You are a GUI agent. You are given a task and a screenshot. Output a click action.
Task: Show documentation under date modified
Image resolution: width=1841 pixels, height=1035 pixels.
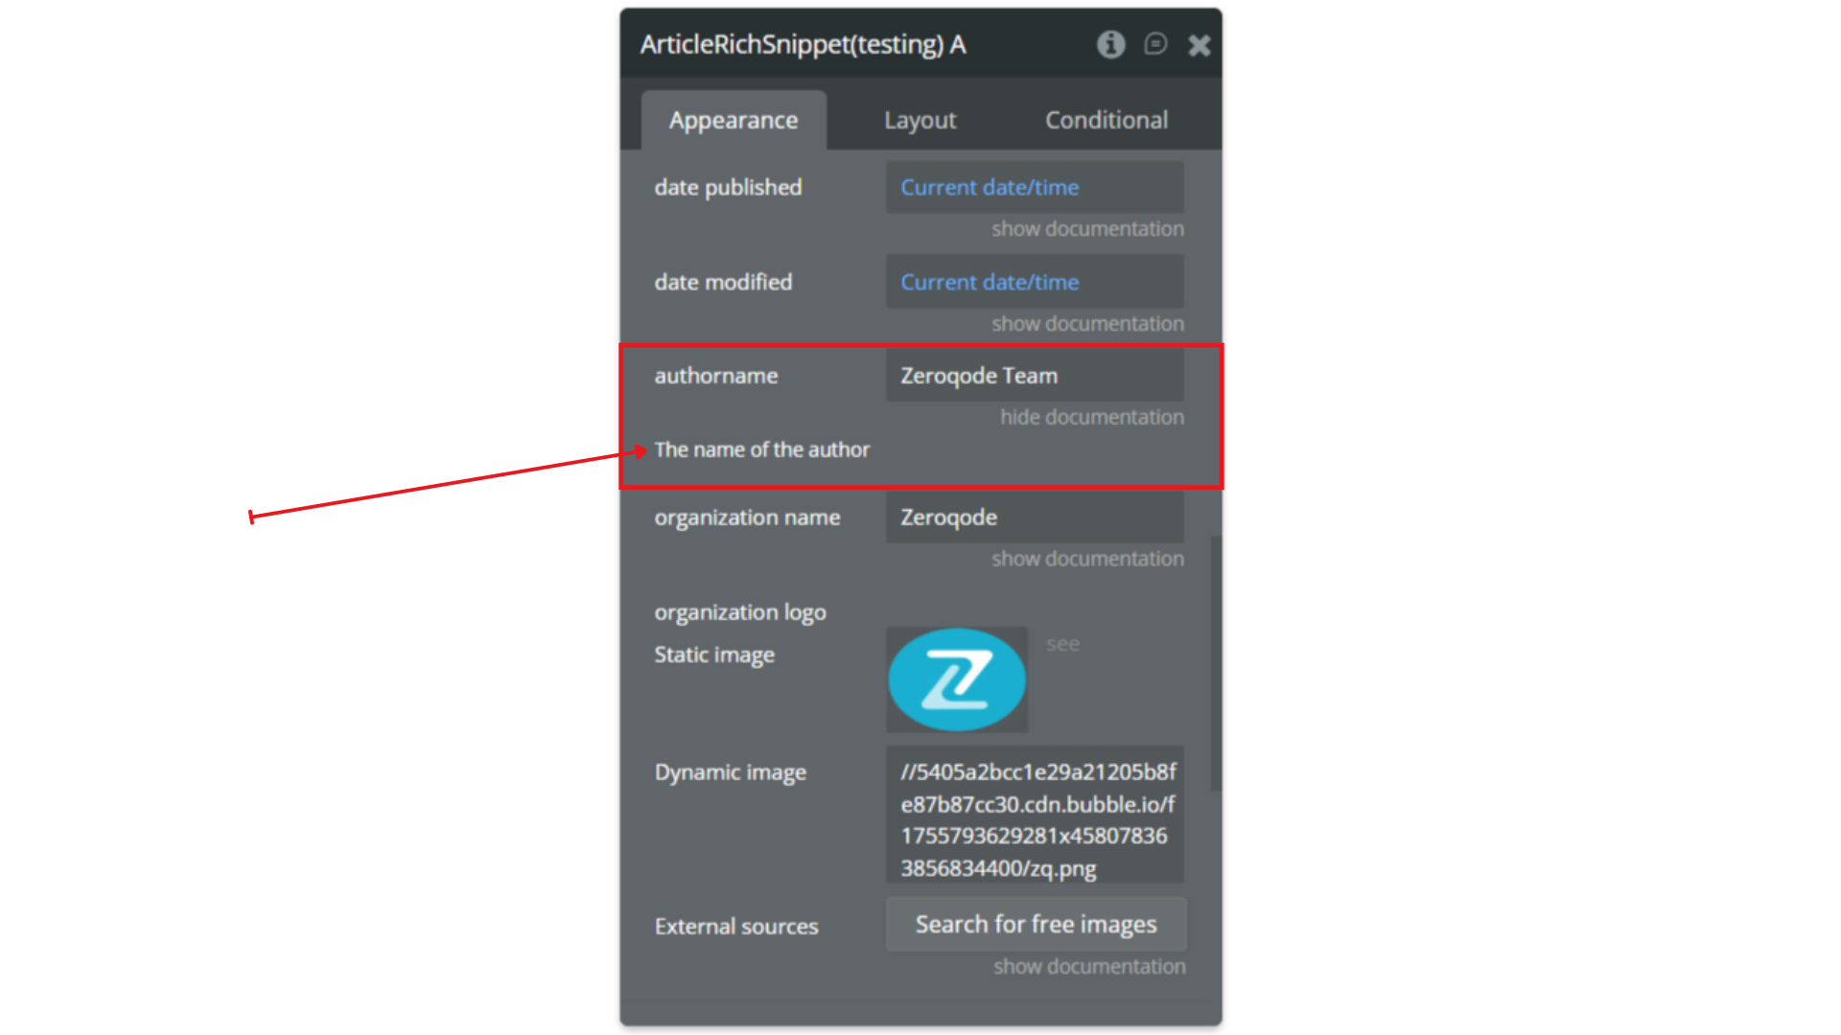1087,324
